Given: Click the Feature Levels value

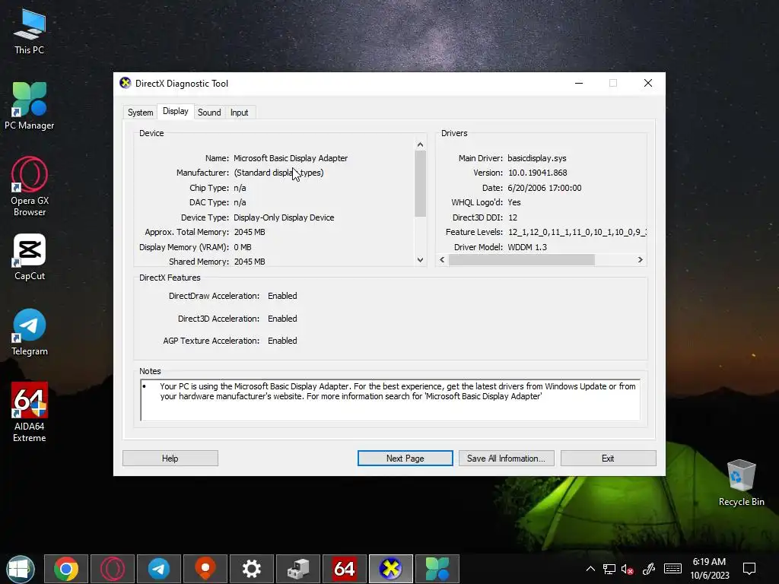Looking at the screenshot, I should point(577,232).
